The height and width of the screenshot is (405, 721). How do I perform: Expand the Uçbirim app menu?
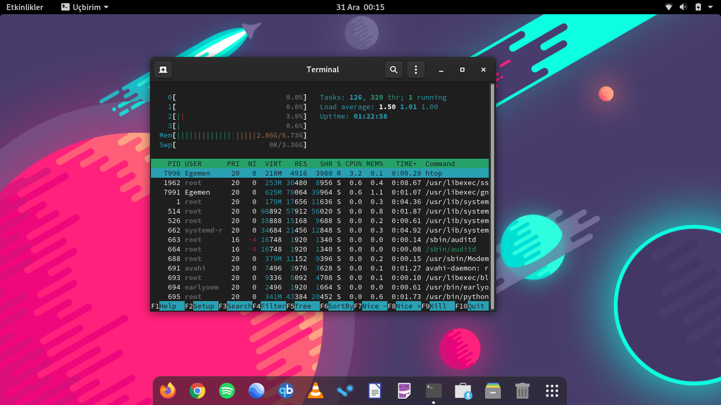(x=85, y=7)
